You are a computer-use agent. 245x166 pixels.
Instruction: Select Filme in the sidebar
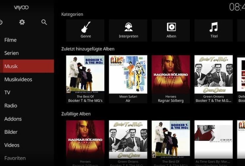[x=11, y=40]
